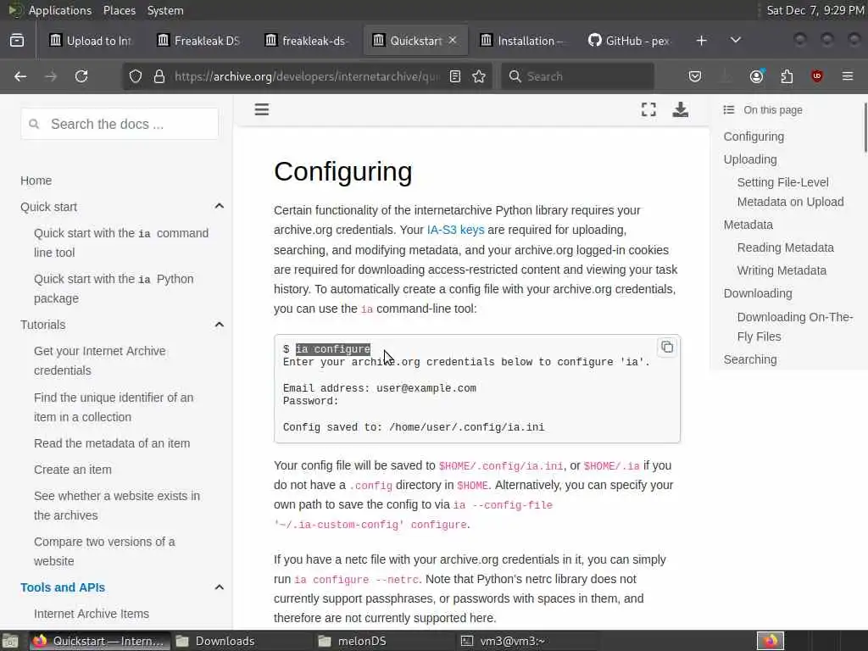The width and height of the screenshot is (868, 651).
Task: Click the On this page list icon
Action: pyautogui.click(x=729, y=109)
